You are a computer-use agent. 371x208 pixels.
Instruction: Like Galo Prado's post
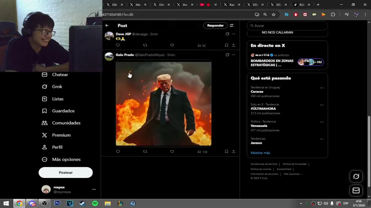point(172,151)
